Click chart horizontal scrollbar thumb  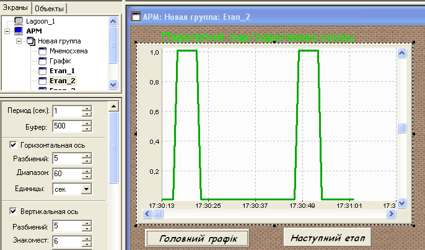point(158,214)
